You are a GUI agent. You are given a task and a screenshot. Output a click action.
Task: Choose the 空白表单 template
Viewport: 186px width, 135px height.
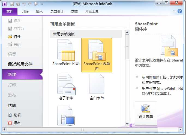click(x=97, y=87)
